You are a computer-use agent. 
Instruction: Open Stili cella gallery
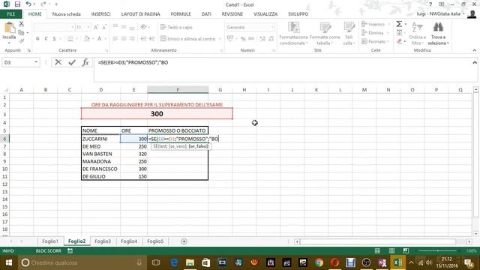click(x=349, y=34)
